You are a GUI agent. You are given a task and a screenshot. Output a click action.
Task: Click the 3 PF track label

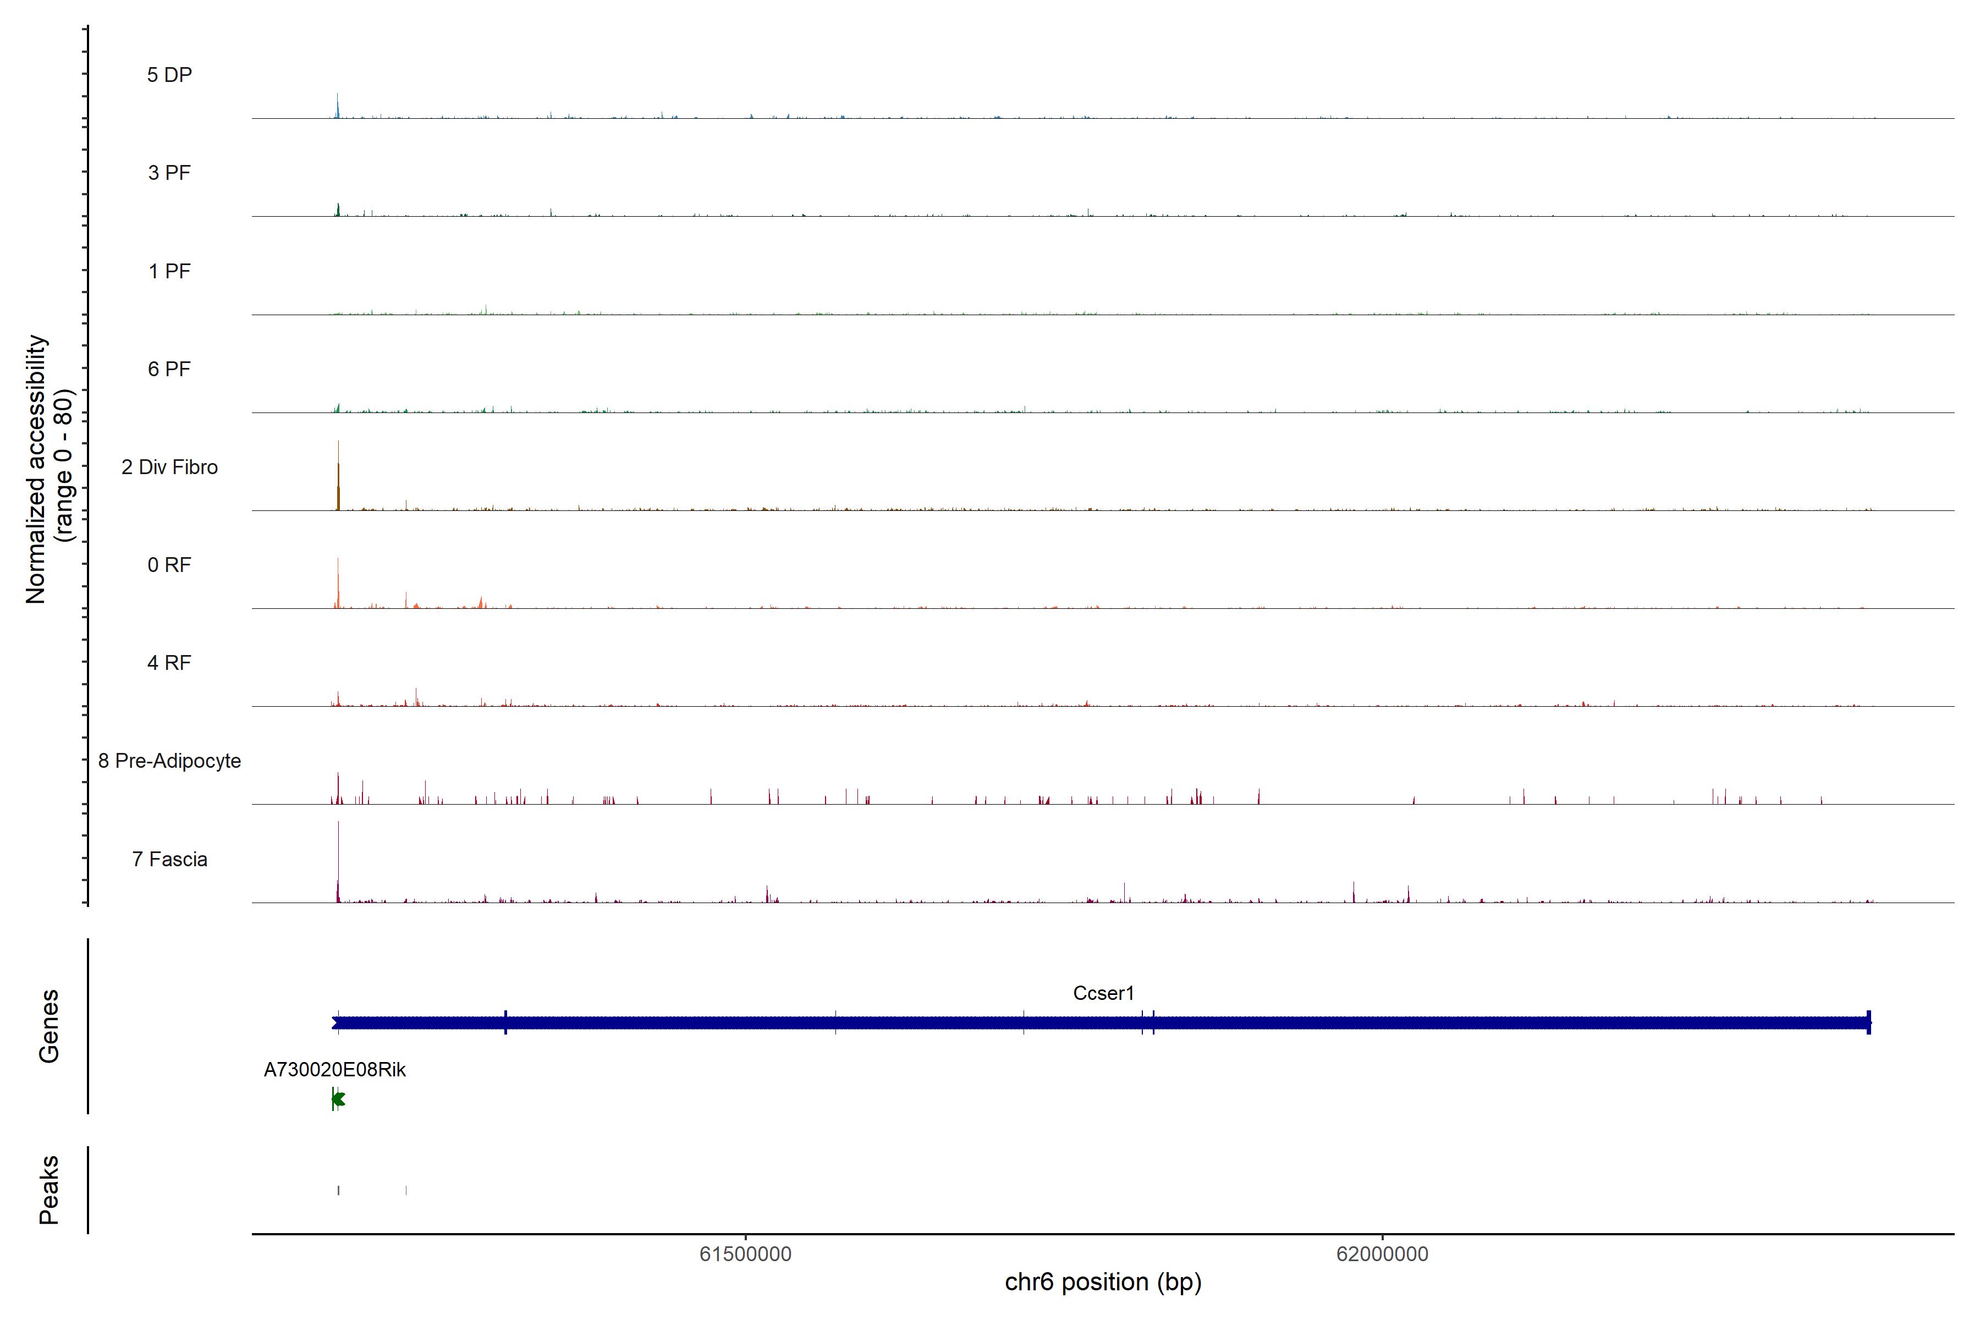(x=169, y=173)
